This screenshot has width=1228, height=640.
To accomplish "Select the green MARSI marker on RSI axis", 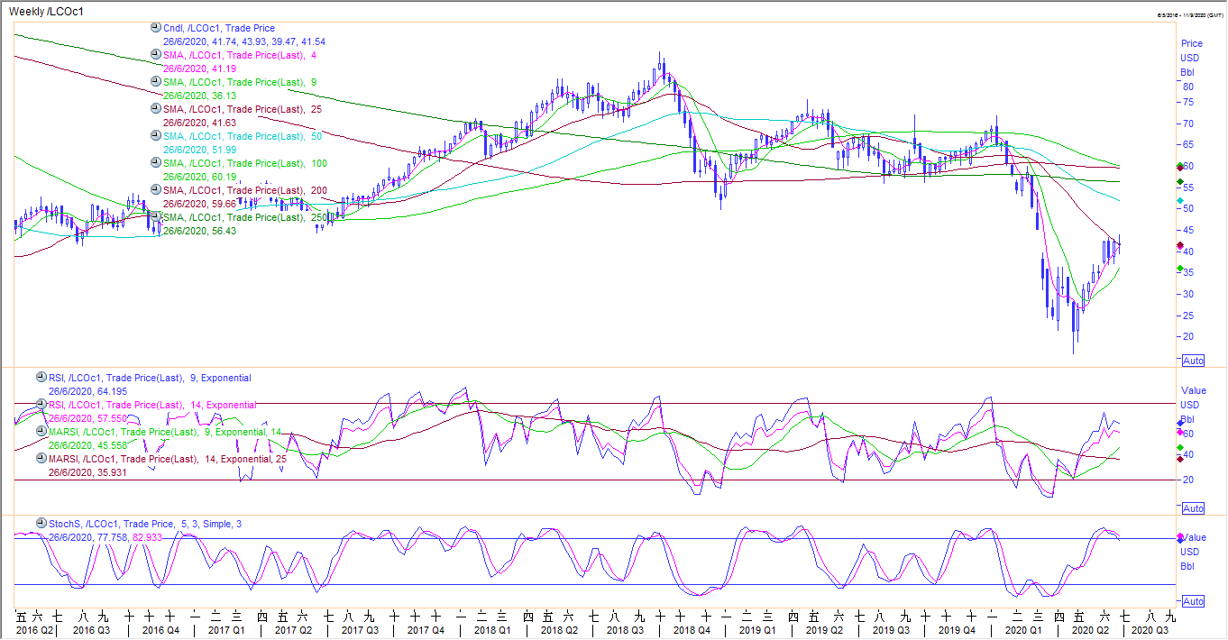I will point(1180,447).
